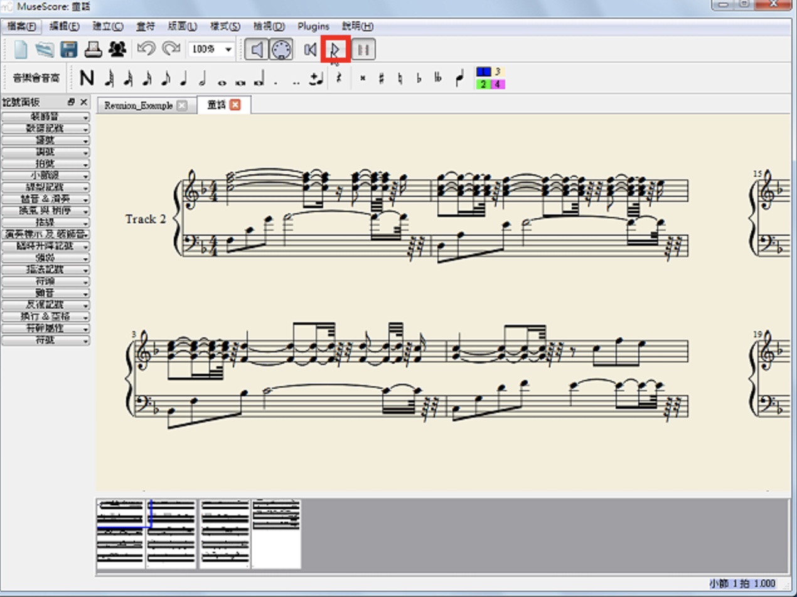
Task: Jump to the fourth page in the navigator
Action: [x=276, y=534]
